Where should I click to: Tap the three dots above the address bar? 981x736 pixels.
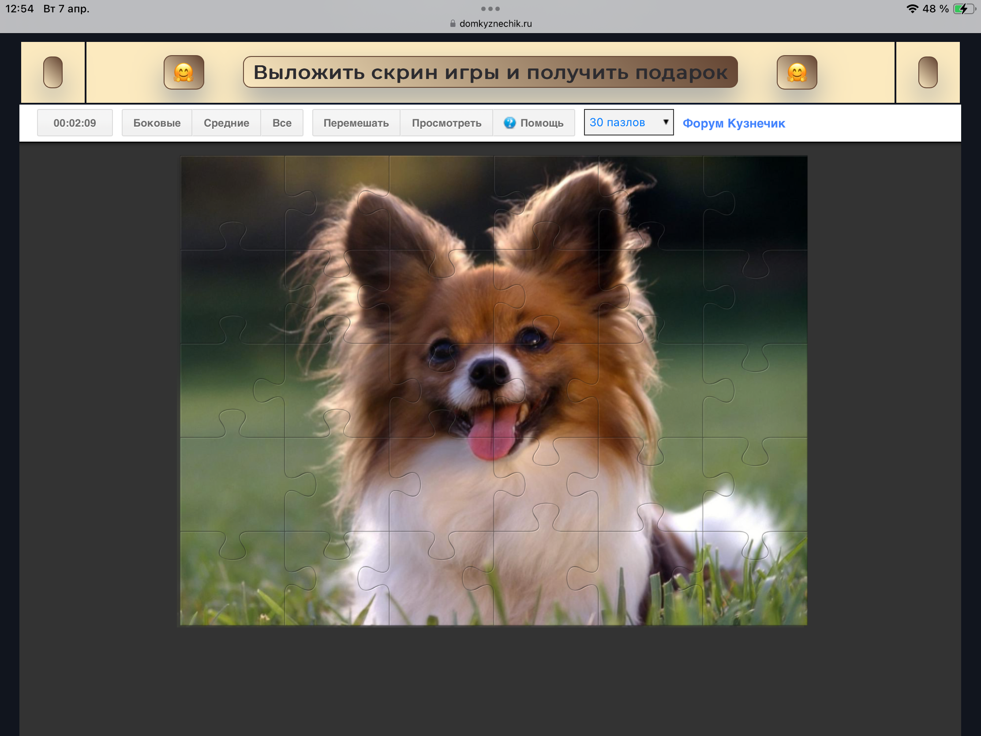pos(490,9)
